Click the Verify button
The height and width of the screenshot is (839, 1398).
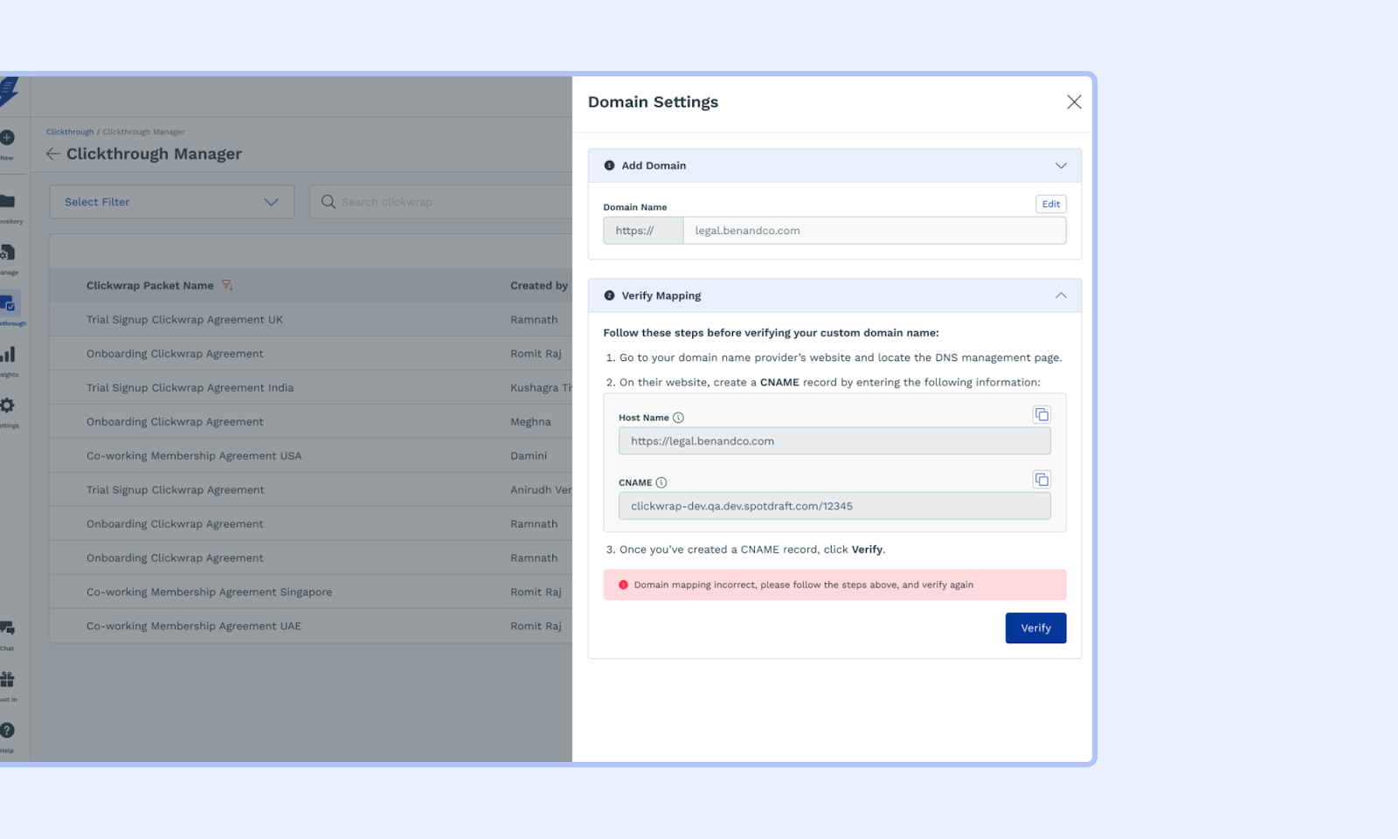[x=1035, y=628]
